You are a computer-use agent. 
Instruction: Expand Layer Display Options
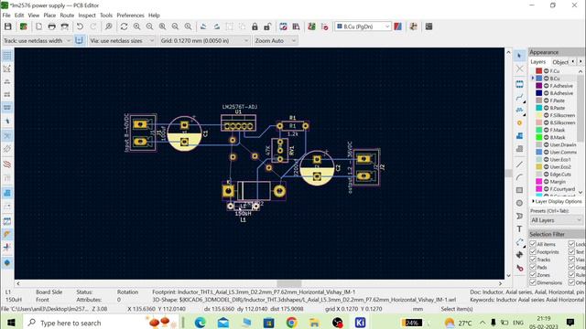coord(557,201)
